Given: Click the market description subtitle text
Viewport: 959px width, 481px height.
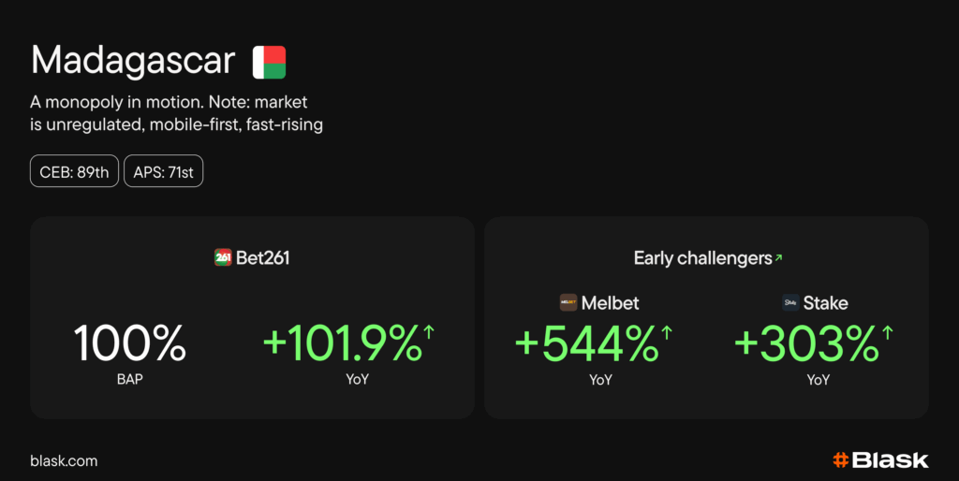Looking at the screenshot, I should 177,112.
